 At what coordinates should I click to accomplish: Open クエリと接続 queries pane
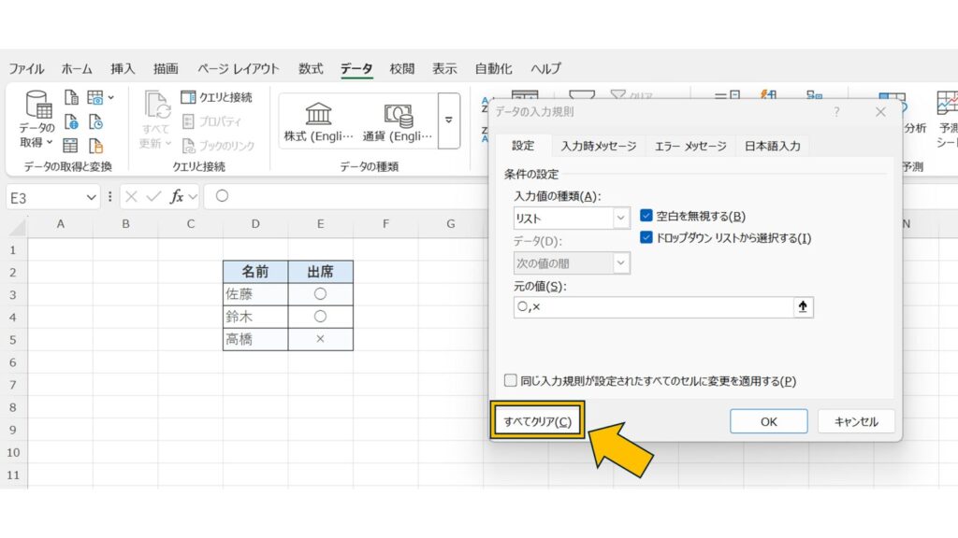click(x=216, y=97)
